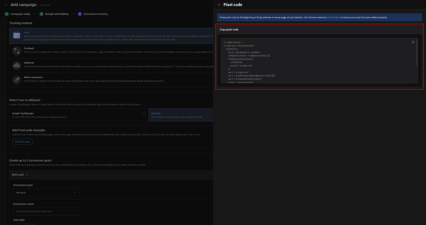Click the Create up to 2 conversion goals heading
This screenshot has height=225, width=426.
coord(30,161)
